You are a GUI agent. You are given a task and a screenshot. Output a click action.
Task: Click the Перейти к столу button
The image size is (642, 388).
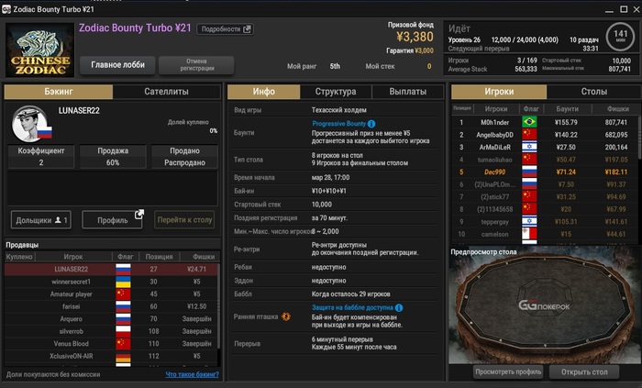(184, 220)
